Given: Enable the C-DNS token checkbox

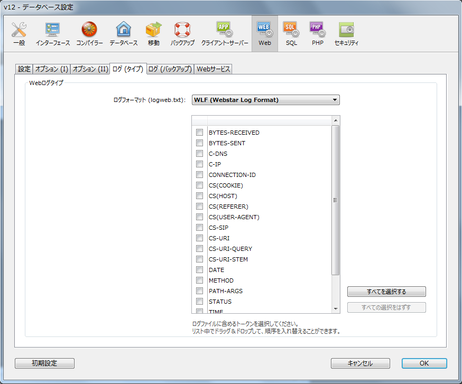Looking at the screenshot, I should tap(199, 153).
